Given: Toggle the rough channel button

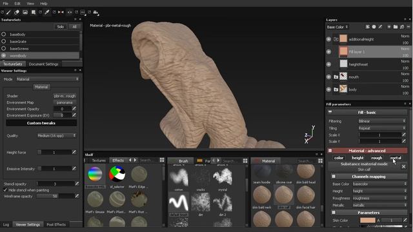Looking at the screenshot, I should [377, 158].
